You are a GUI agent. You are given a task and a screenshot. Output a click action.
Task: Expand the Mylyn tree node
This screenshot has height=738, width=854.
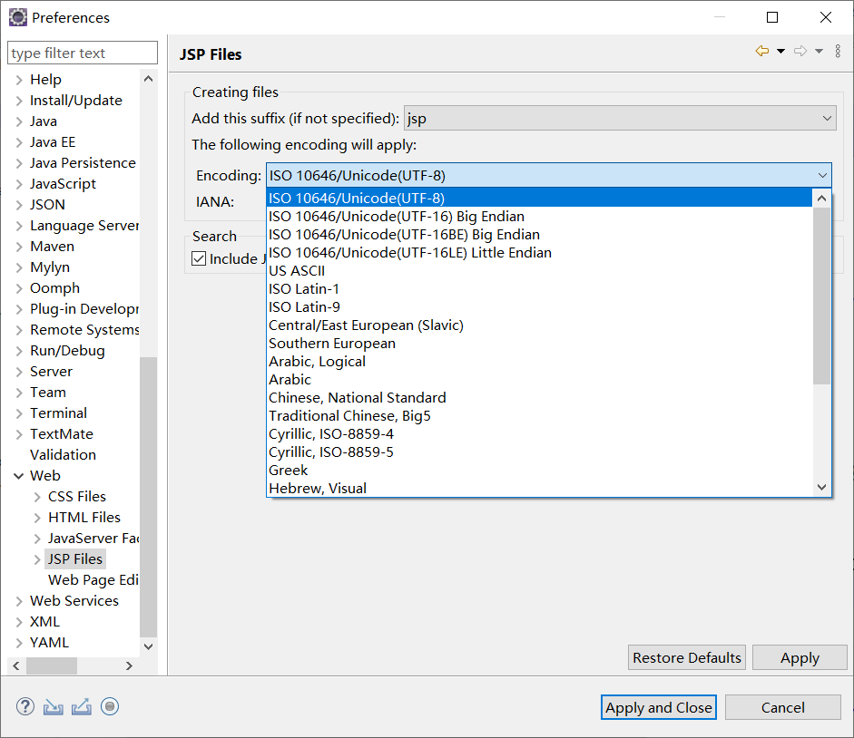pyautogui.click(x=19, y=267)
